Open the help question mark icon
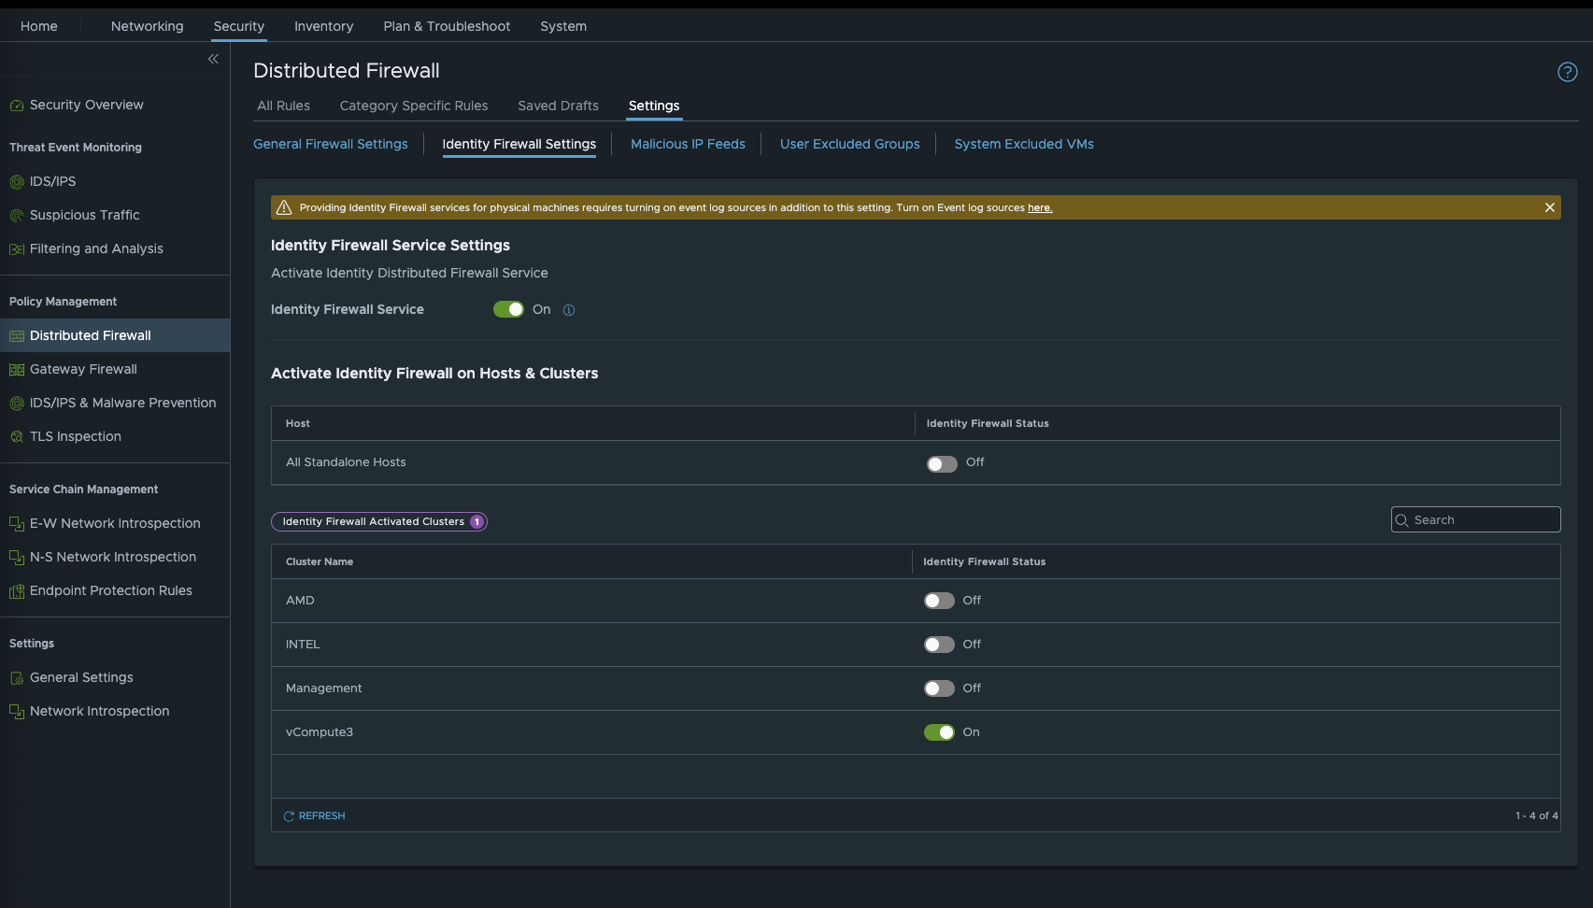The image size is (1593, 908). pos(1567,72)
